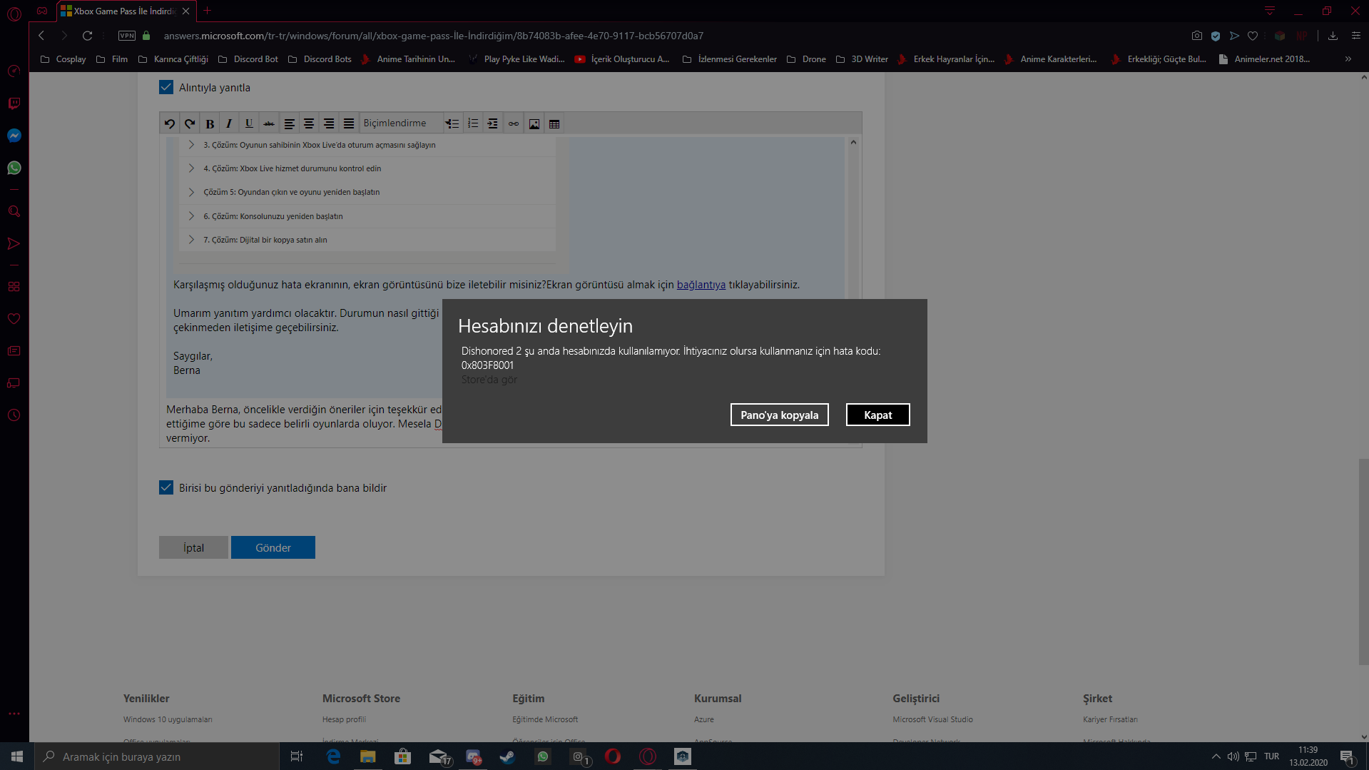Screen dimensions: 1369x770
Task: Click the Windows search box on taskbar
Action: [157, 756]
